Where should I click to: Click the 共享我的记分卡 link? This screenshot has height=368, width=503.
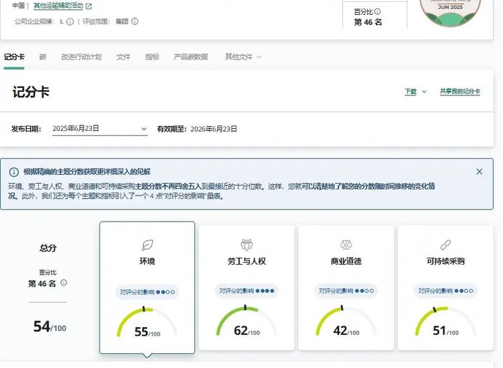(460, 91)
